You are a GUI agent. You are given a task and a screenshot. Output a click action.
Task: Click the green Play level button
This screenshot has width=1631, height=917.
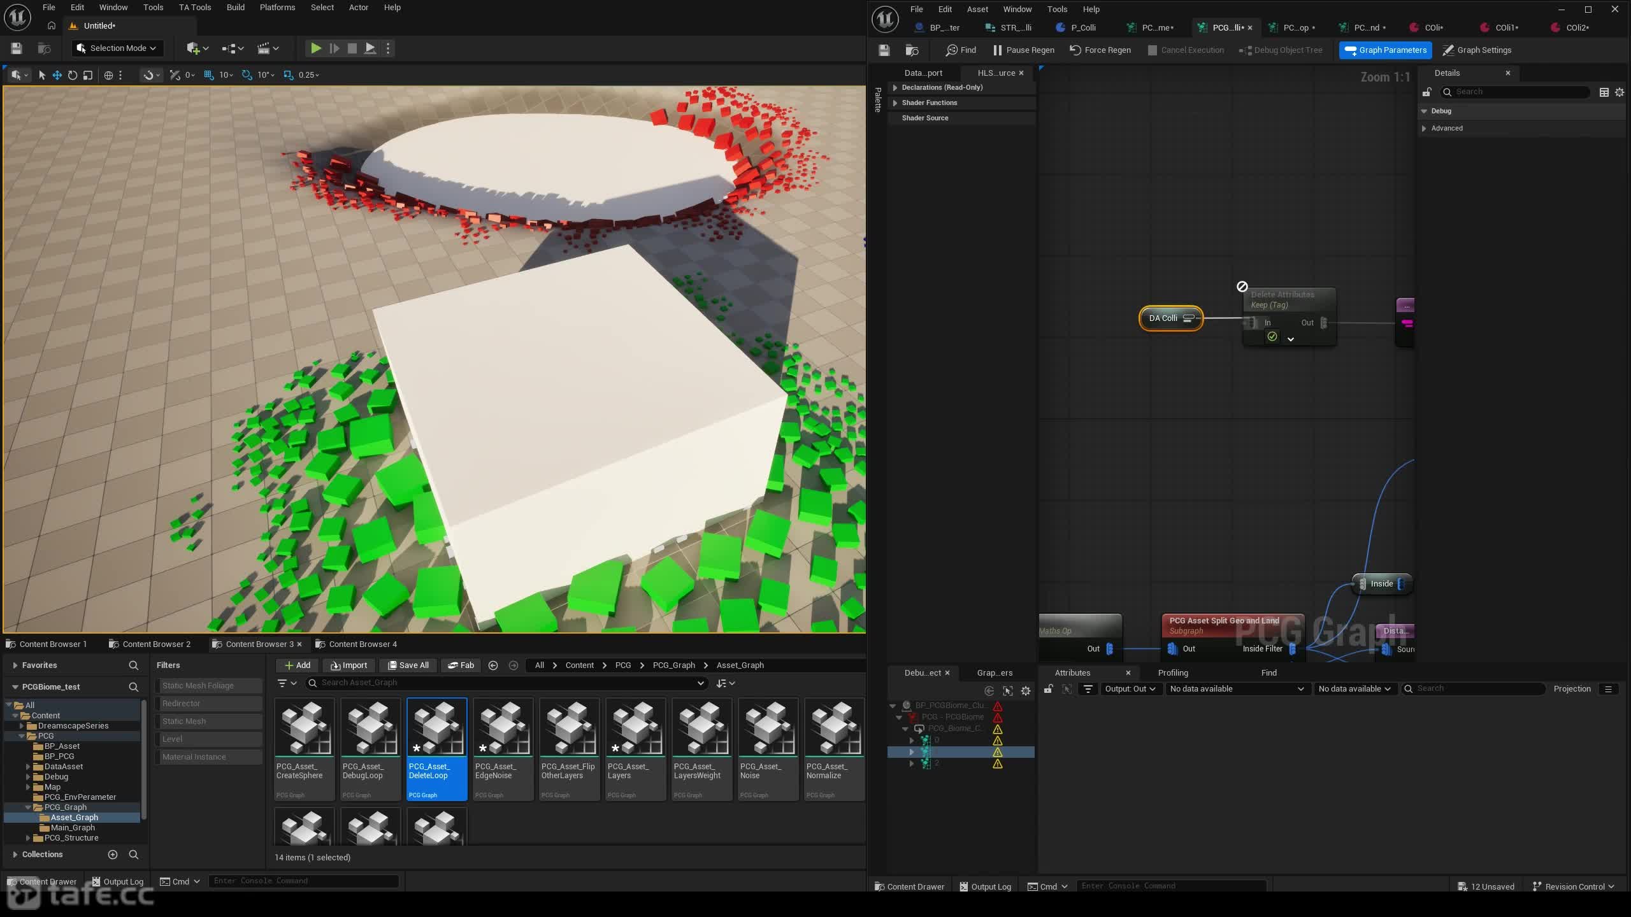pyautogui.click(x=315, y=48)
